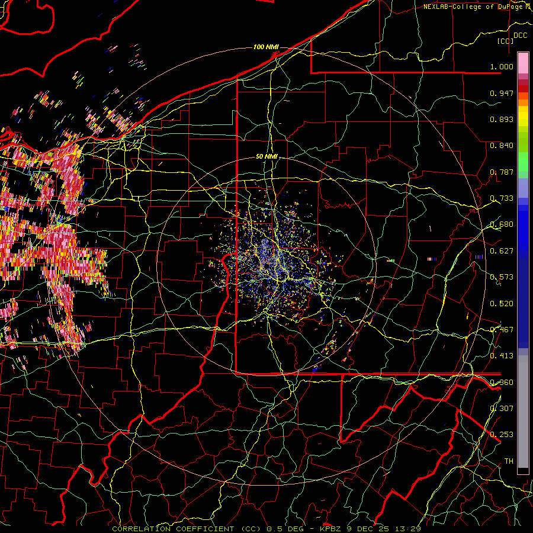
Task: Click the 0.413 scale value
Action: tap(502, 356)
